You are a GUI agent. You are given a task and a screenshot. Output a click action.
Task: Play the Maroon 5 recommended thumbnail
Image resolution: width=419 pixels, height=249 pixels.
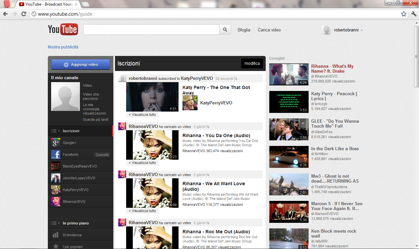[289, 212]
